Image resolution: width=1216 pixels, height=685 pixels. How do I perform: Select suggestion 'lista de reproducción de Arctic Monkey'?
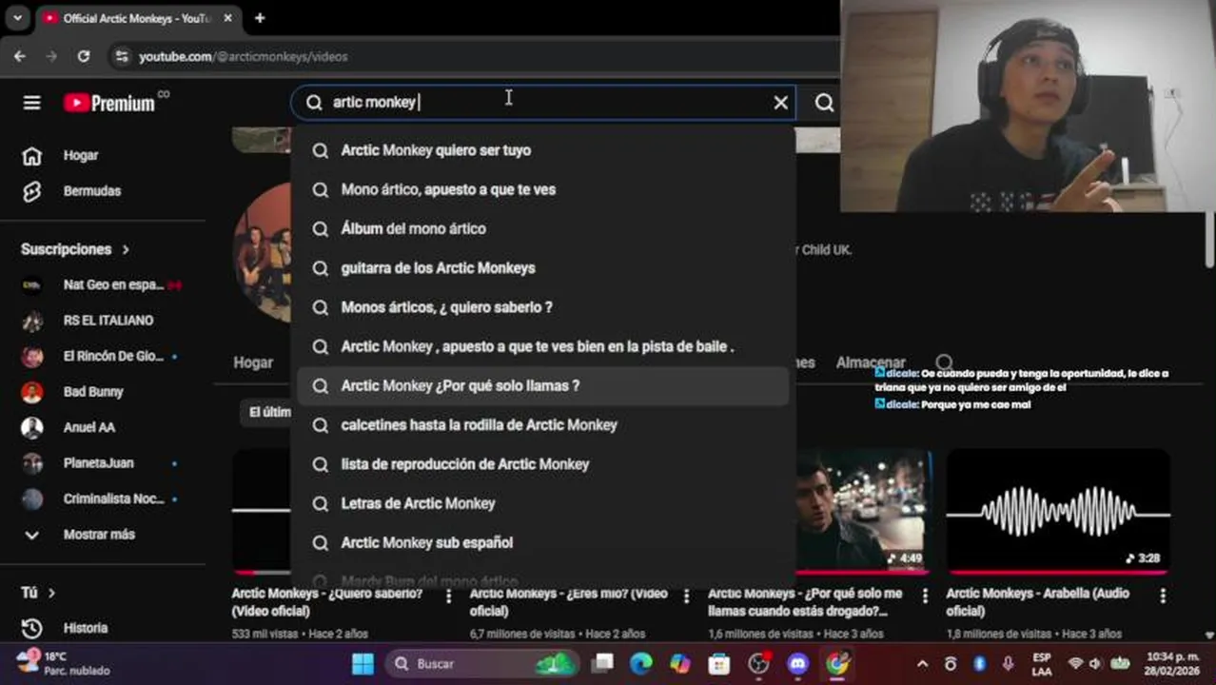tap(543, 464)
